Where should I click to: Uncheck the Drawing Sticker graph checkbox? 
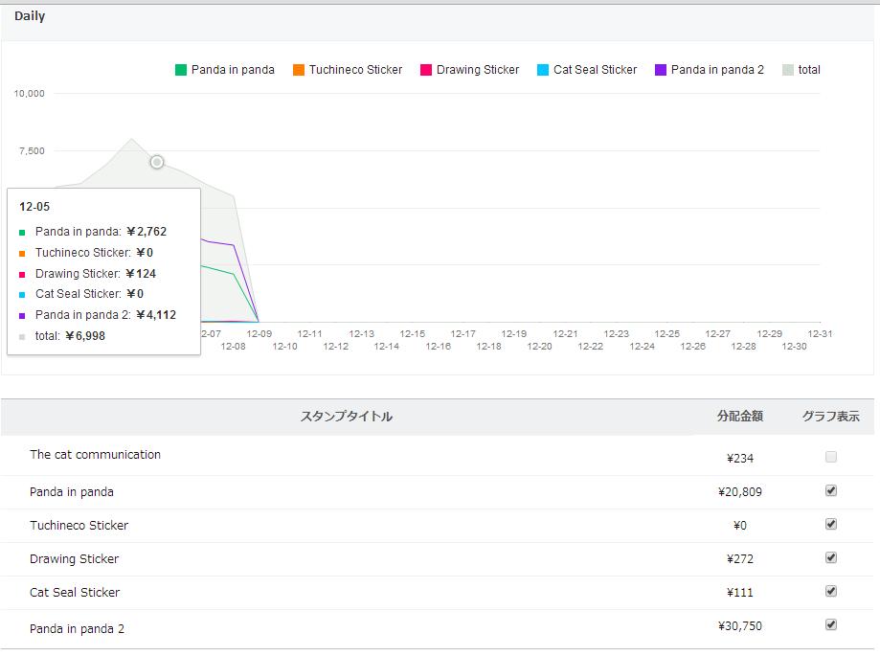(x=831, y=557)
